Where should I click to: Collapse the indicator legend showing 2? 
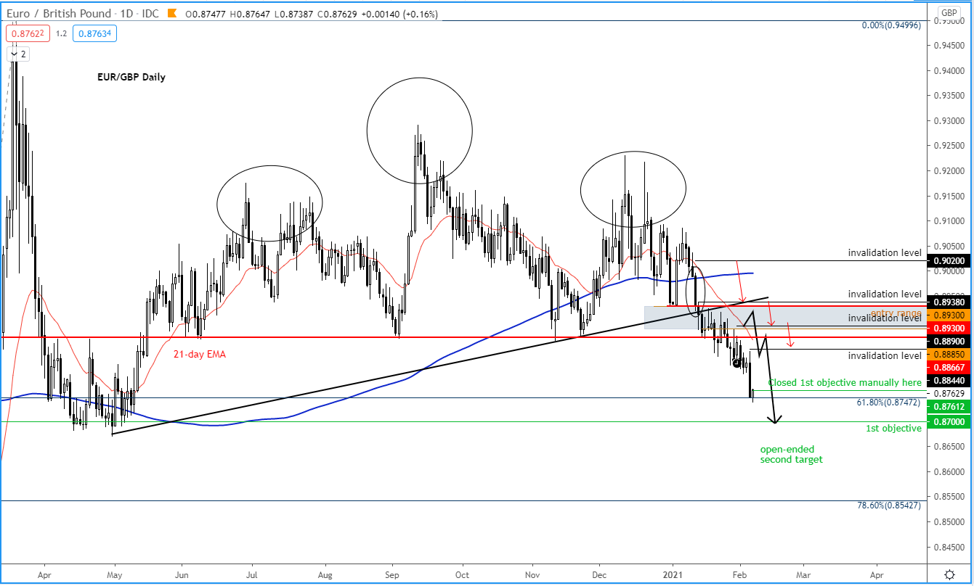pos(19,54)
